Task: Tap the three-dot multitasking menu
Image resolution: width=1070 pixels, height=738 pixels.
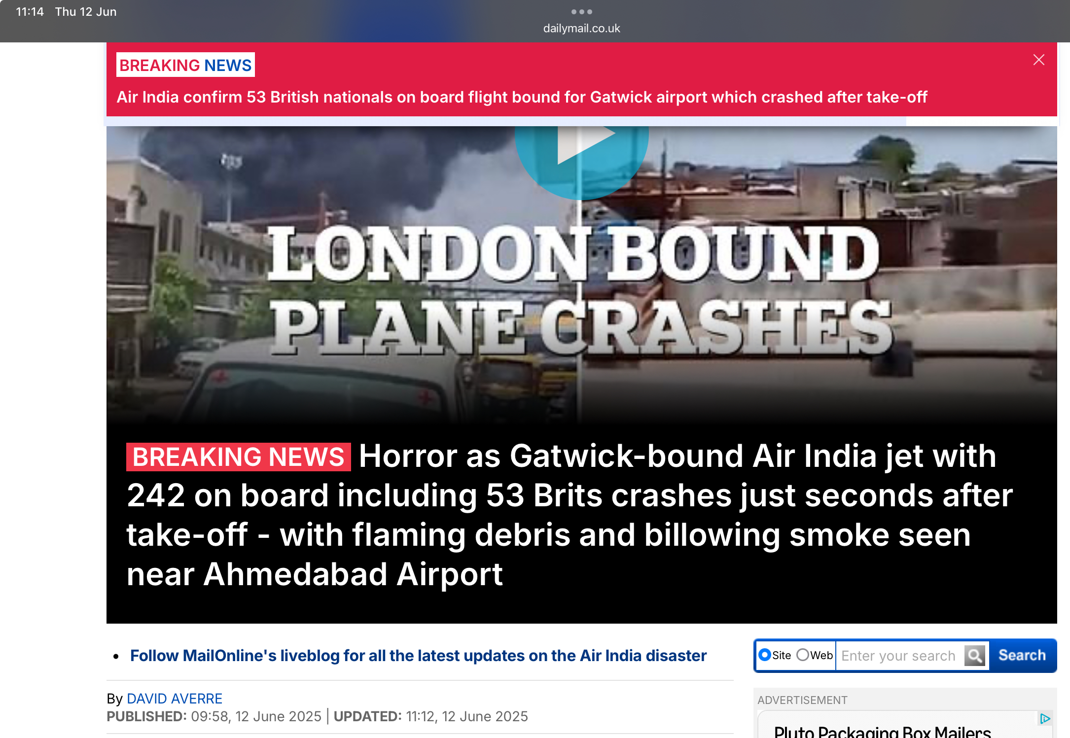Action: pos(582,11)
